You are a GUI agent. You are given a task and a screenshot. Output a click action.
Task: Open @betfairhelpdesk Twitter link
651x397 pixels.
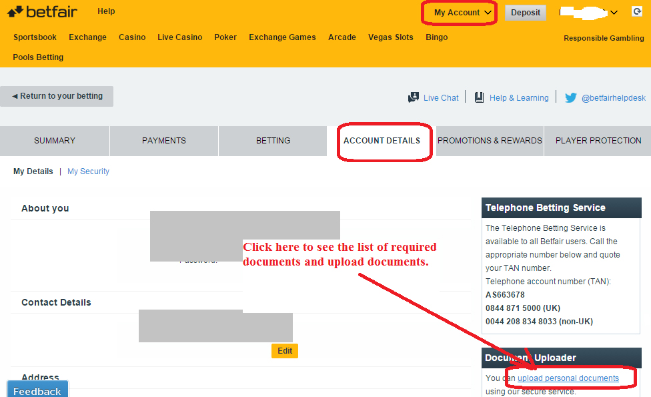coord(614,97)
